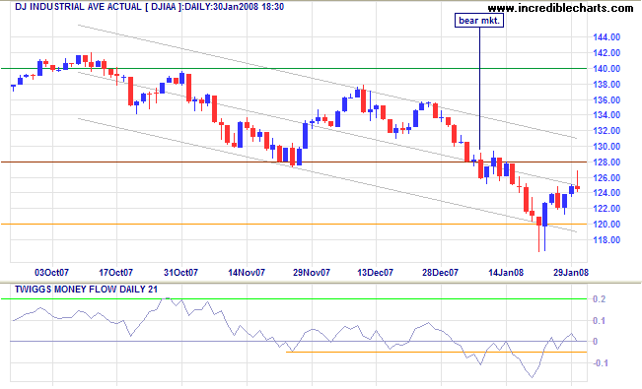Select the 28Dec07 date marker
642x389 pixels.
(x=441, y=273)
